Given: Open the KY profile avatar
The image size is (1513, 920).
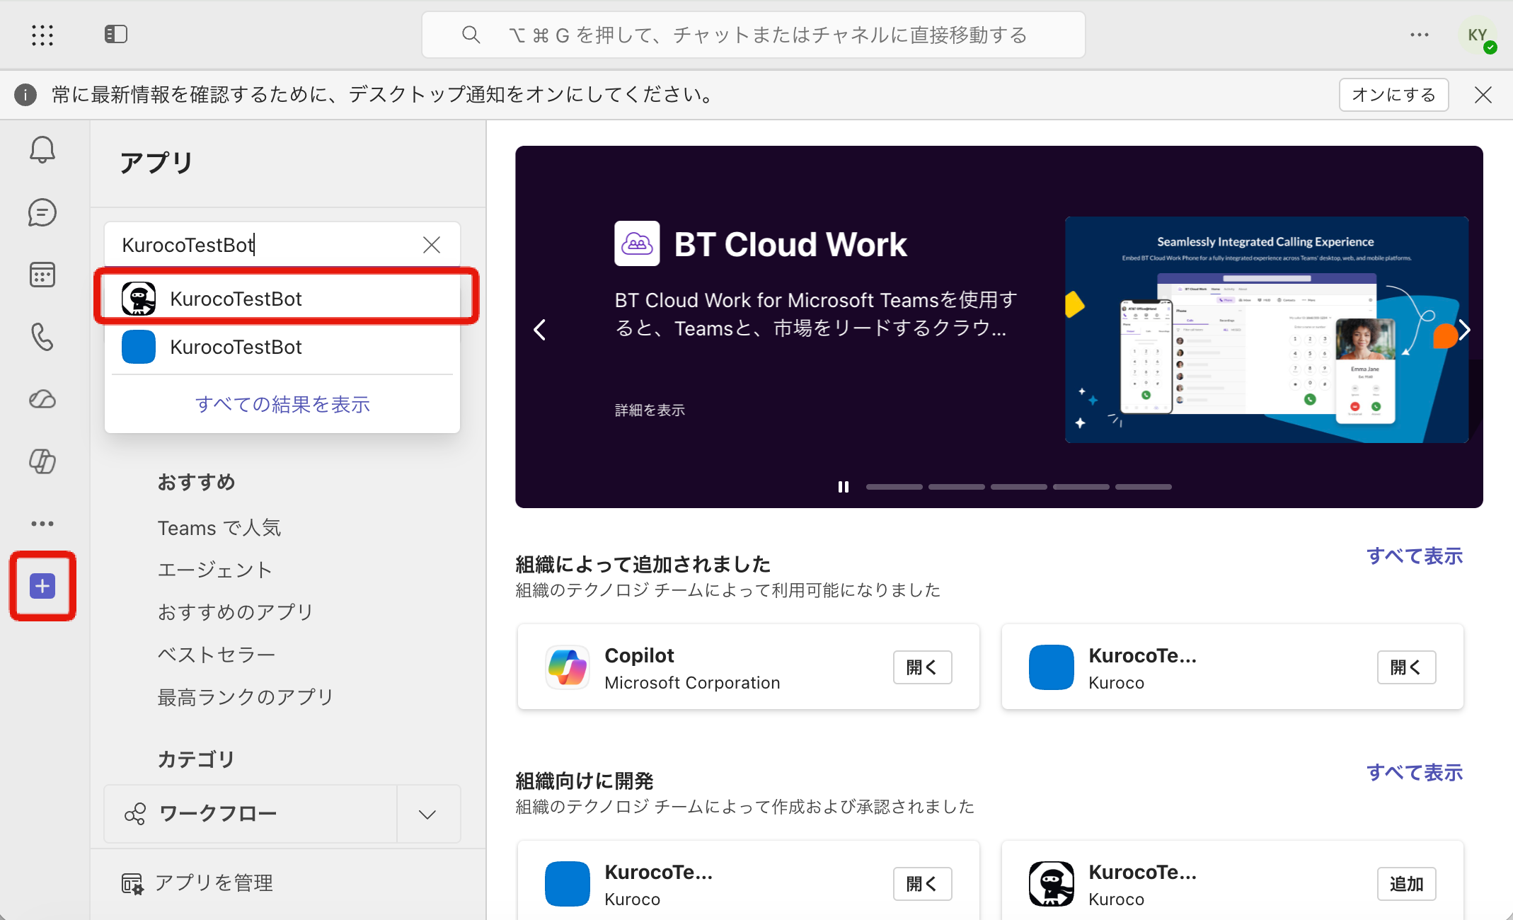Looking at the screenshot, I should [1478, 35].
